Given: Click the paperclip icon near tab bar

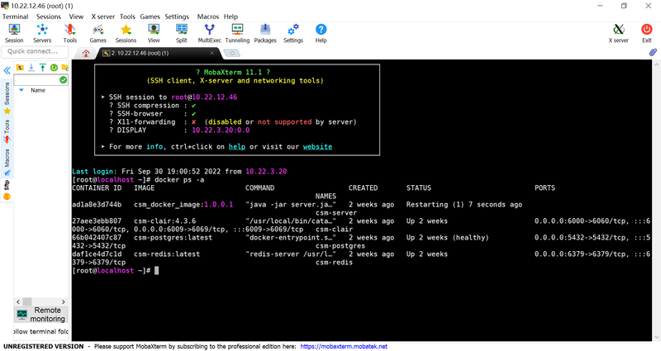Looking at the screenshot, I should 653,52.
